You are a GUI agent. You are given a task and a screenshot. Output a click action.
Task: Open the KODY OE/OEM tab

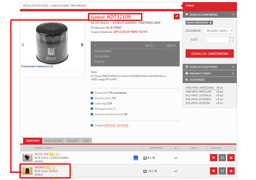tap(53, 141)
